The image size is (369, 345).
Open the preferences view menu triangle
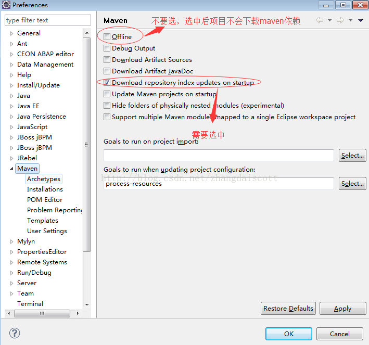361,20
